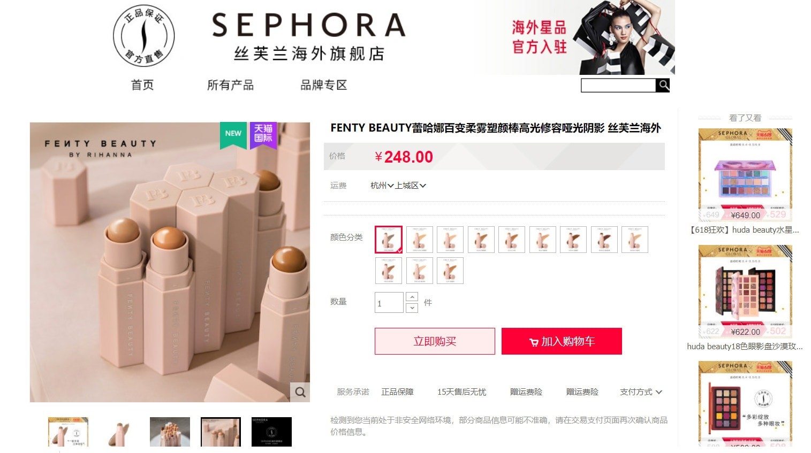Click the 天猫国际 badge on product image

263,134
